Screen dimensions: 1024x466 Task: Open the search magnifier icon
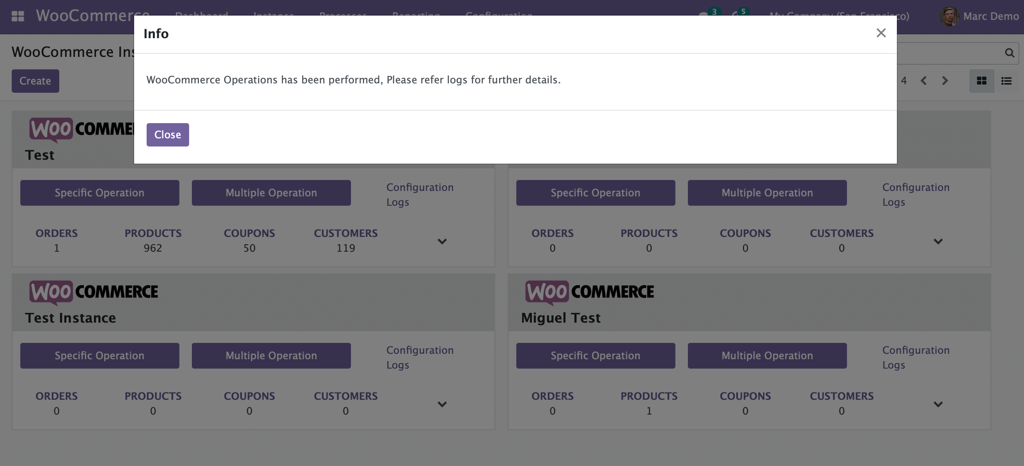[x=1009, y=53]
